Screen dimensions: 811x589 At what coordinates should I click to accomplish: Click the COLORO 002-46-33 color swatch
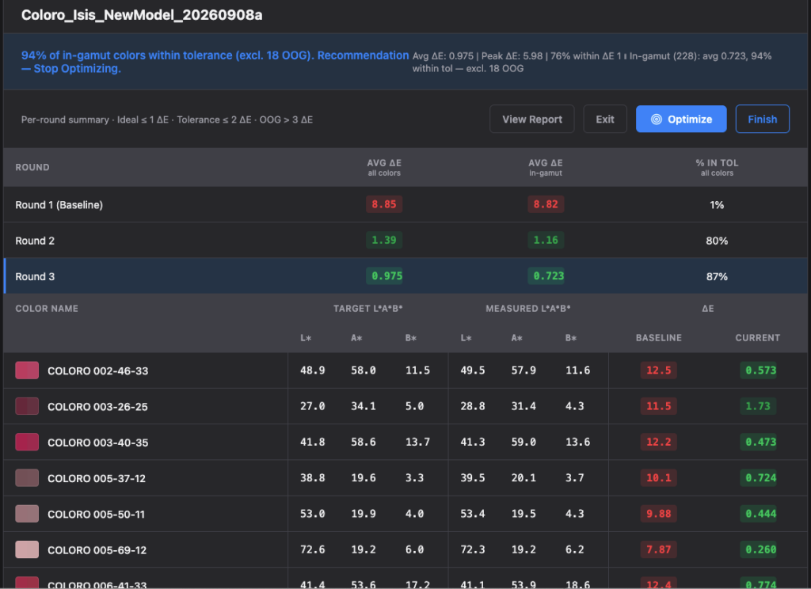pos(27,370)
